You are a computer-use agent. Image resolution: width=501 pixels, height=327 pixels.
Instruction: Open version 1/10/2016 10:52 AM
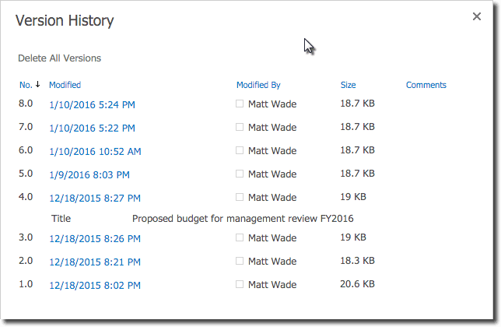coord(95,151)
